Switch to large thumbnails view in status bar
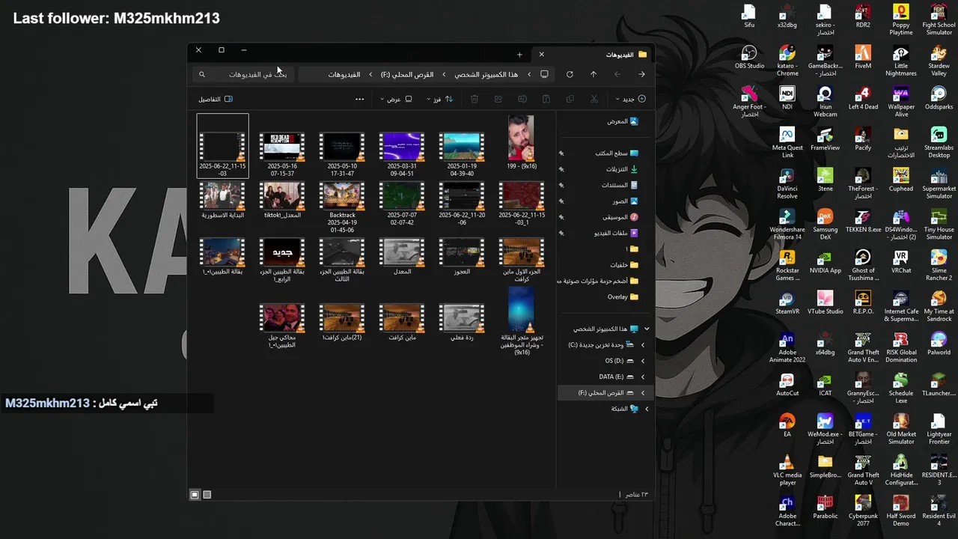 195,495
